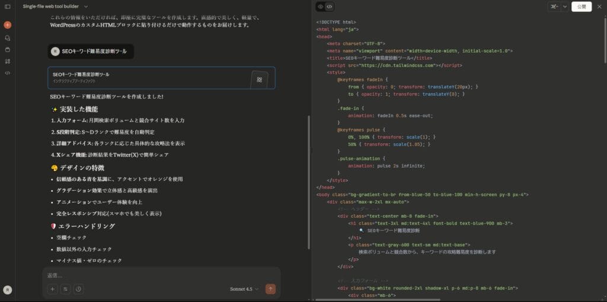The height and width of the screenshot is (302, 607).
Task: Toggle the sidebar panel icon at top left
Action: (x=7, y=6)
